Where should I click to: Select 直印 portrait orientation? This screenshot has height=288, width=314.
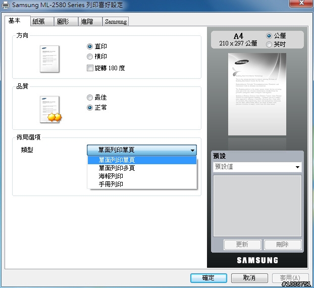(x=90, y=46)
